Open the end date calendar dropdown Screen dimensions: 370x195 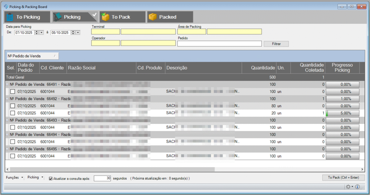[78, 32]
